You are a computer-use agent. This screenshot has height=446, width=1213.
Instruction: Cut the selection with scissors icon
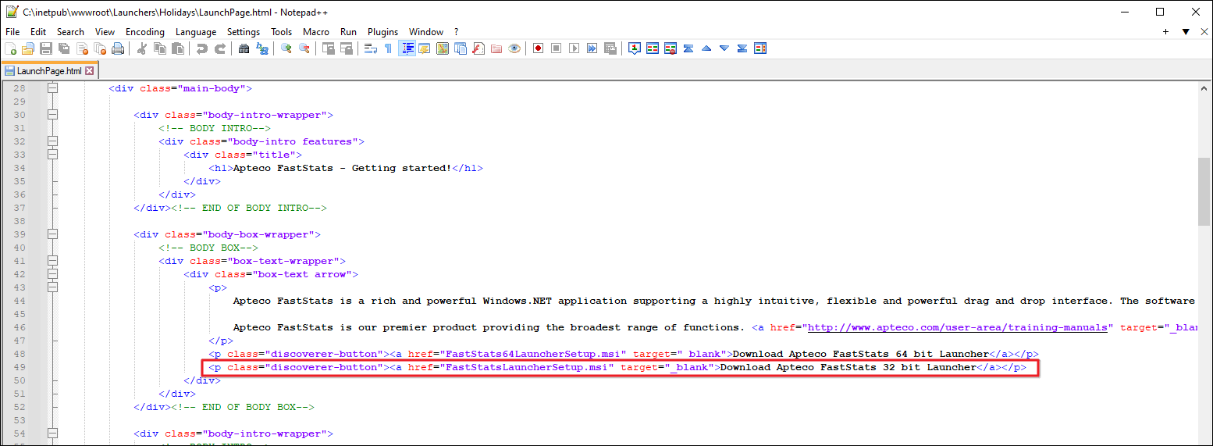[x=142, y=48]
